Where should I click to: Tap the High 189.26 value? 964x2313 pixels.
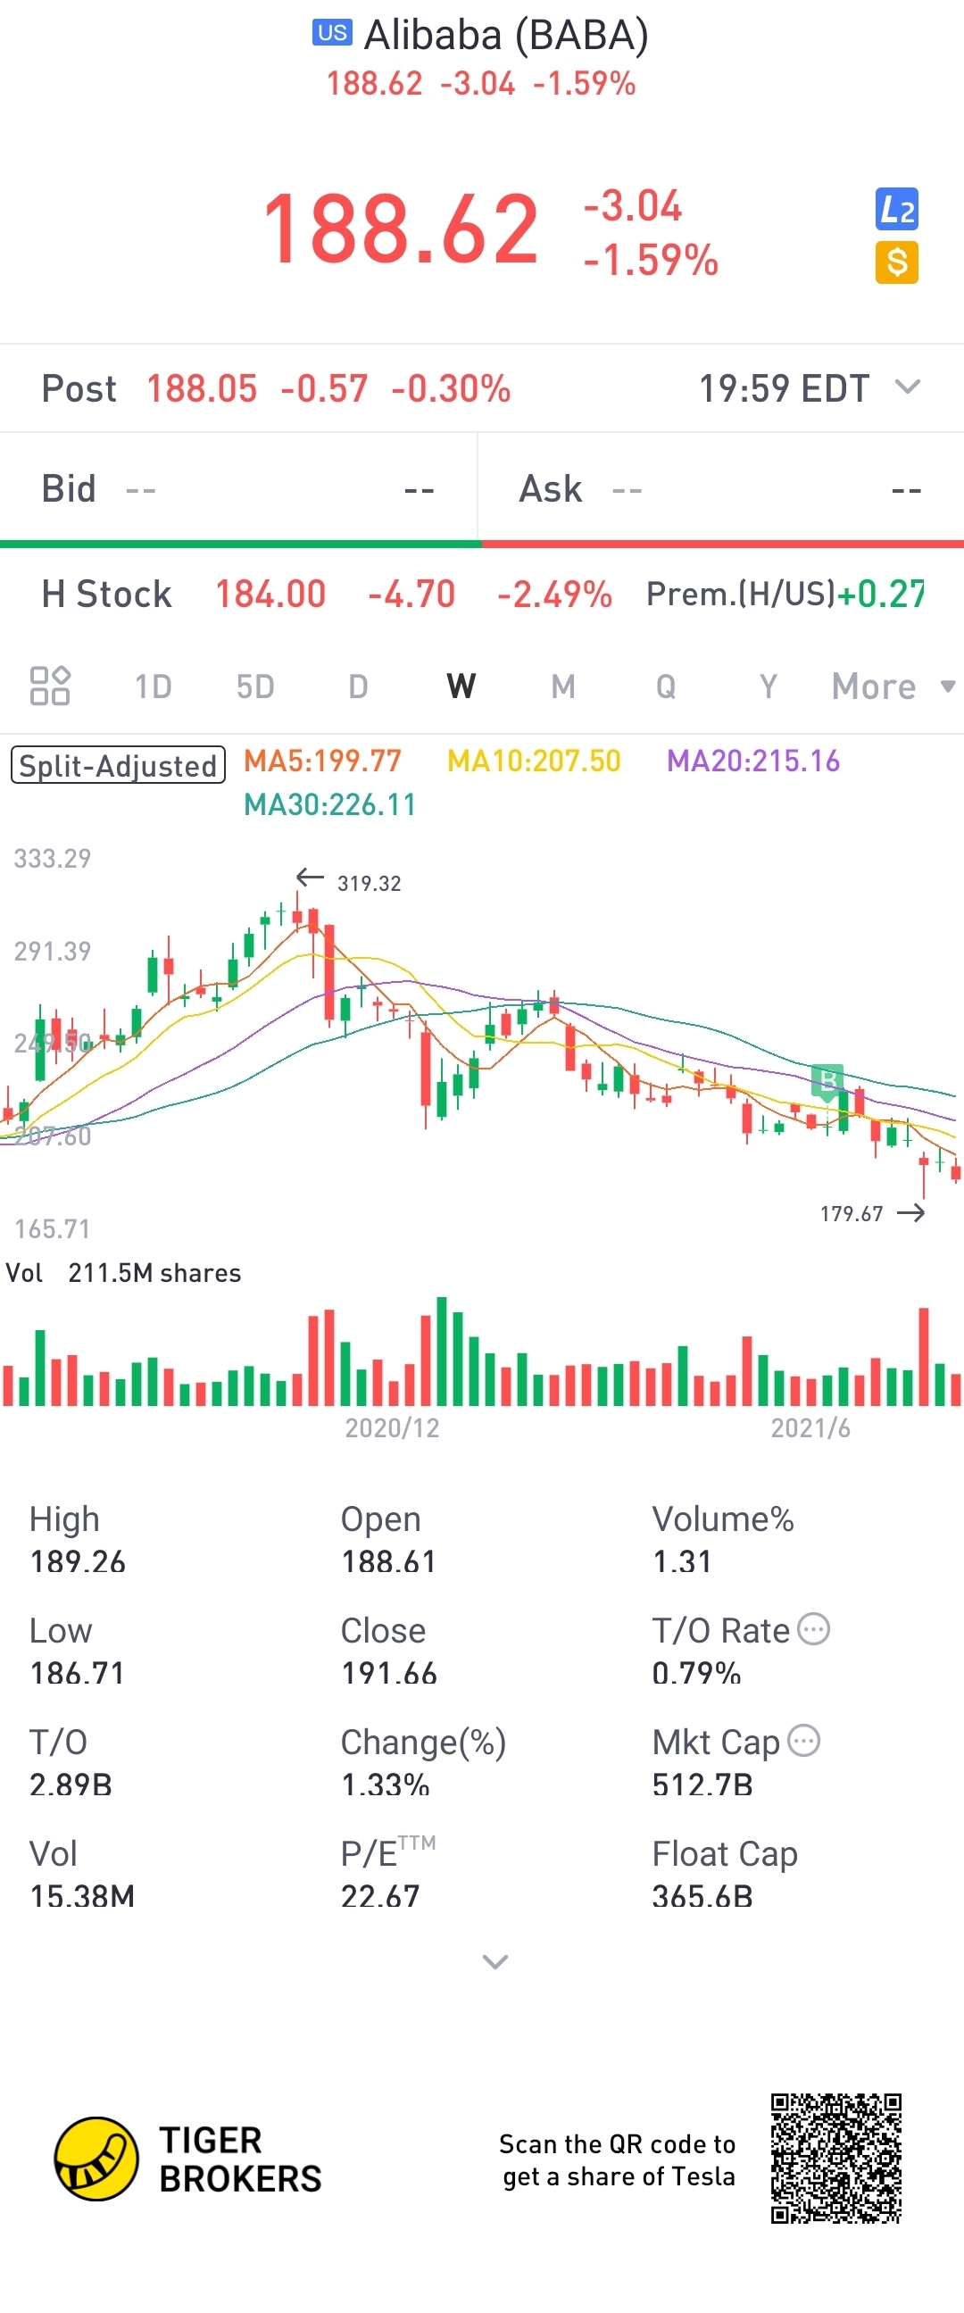point(77,1561)
